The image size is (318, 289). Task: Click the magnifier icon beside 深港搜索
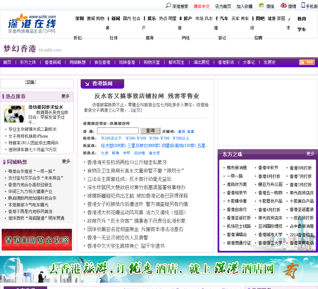168,6
